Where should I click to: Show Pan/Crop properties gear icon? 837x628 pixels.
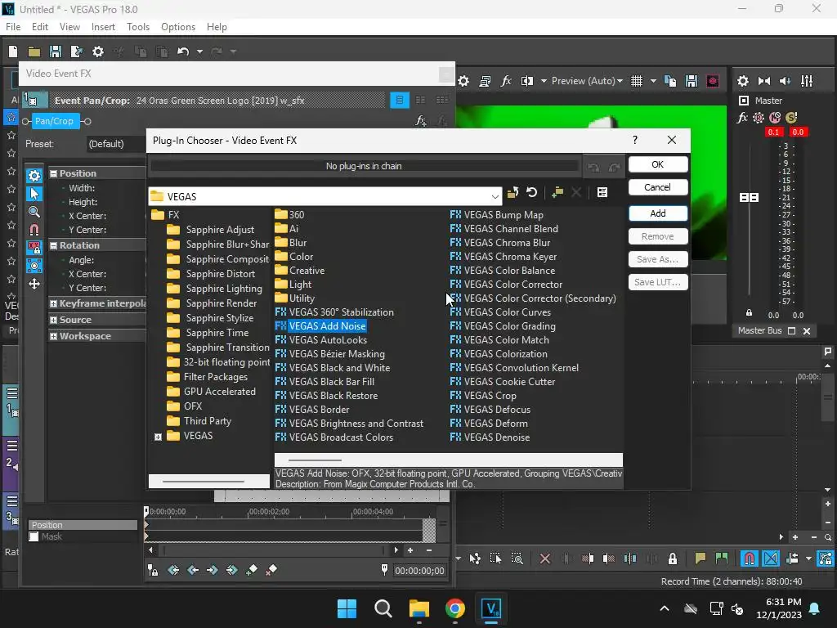34,175
